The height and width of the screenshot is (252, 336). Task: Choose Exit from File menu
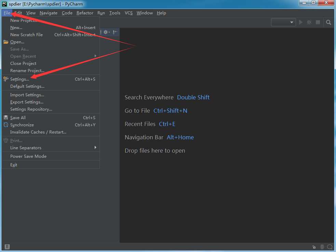point(51,165)
